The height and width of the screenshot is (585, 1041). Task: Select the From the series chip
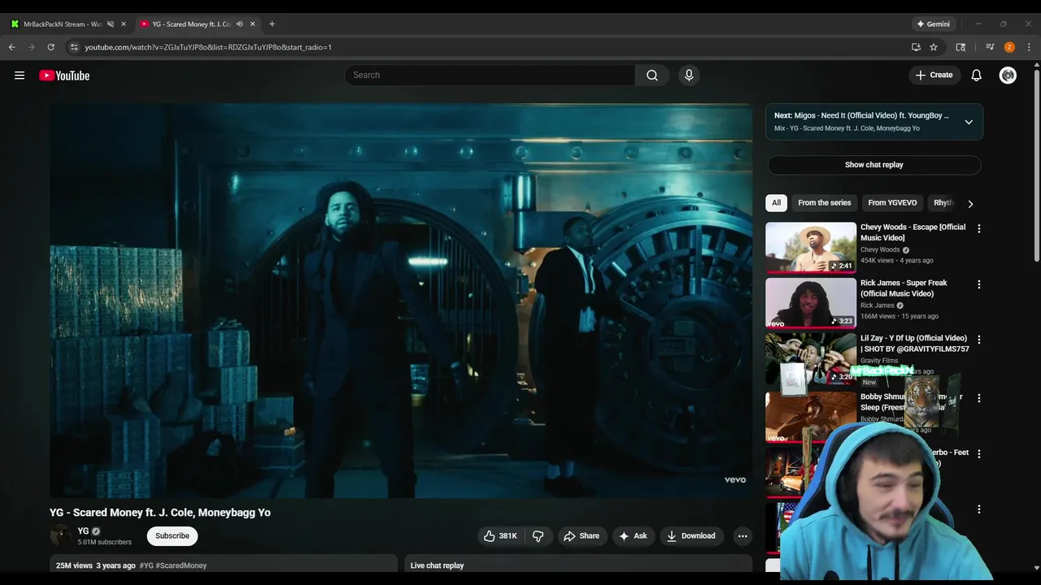pos(824,203)
